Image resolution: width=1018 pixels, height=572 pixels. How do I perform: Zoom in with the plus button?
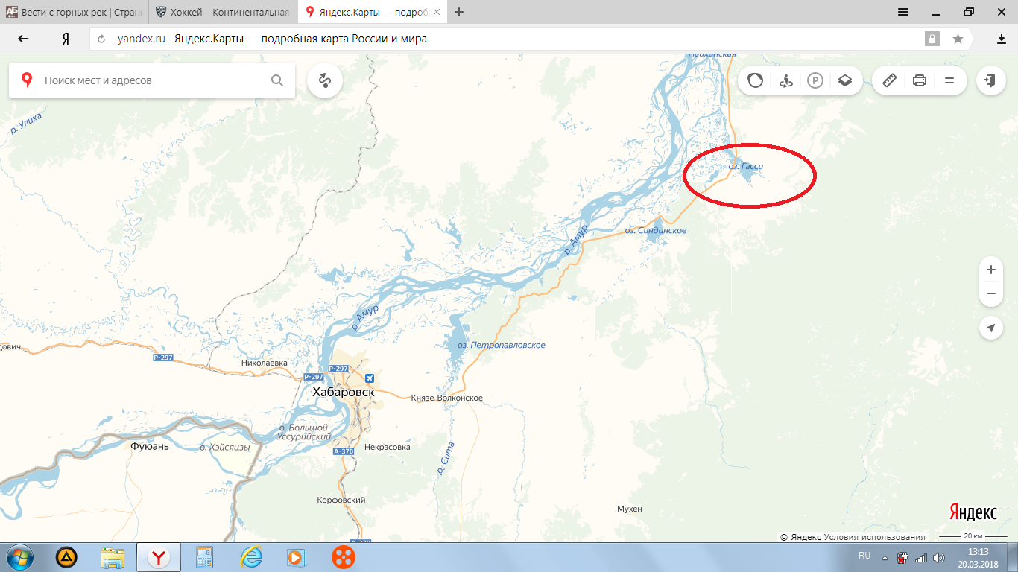point(991,270)
